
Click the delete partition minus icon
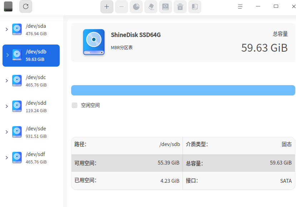(122, 7)
